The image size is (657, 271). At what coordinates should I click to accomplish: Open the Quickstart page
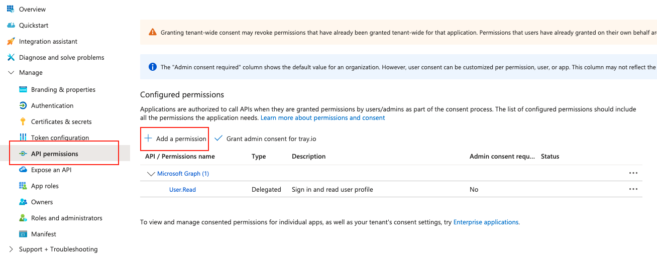pos(34,25)
